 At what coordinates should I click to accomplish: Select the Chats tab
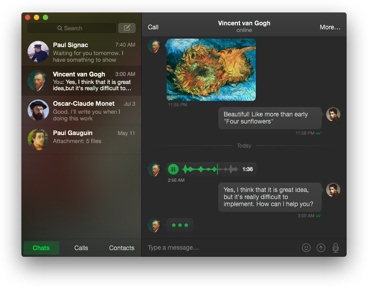(x=41, y=248)
